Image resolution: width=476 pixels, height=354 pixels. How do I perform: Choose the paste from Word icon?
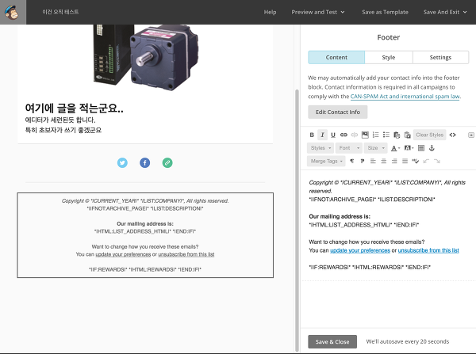click(408, 135)
